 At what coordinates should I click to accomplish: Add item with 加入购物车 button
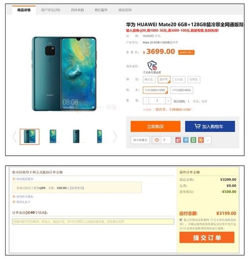pos(210,126)
